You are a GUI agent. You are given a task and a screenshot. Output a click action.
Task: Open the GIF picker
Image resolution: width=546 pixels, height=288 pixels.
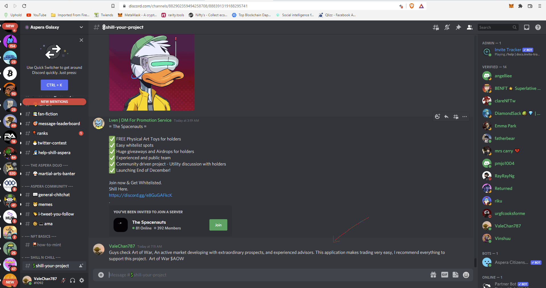(444, 275)
